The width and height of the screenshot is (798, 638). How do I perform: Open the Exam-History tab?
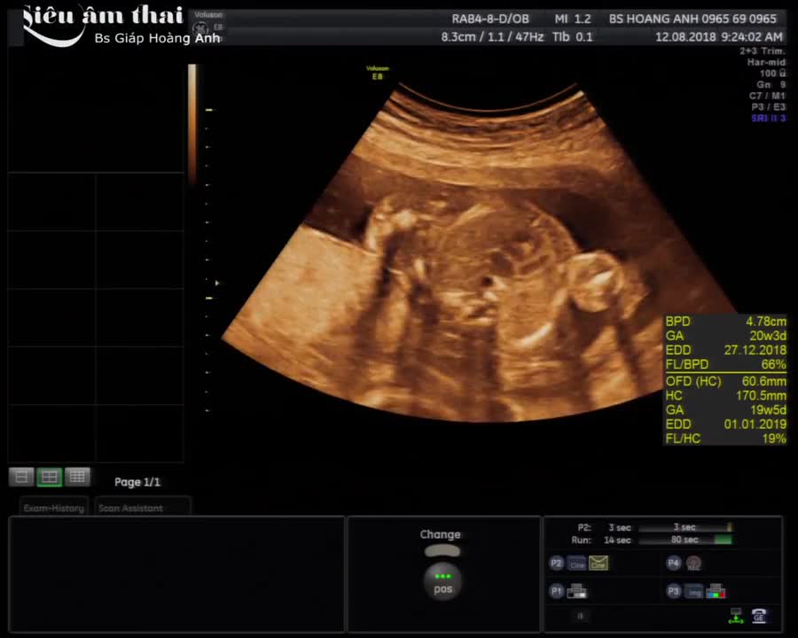point(54,508)
